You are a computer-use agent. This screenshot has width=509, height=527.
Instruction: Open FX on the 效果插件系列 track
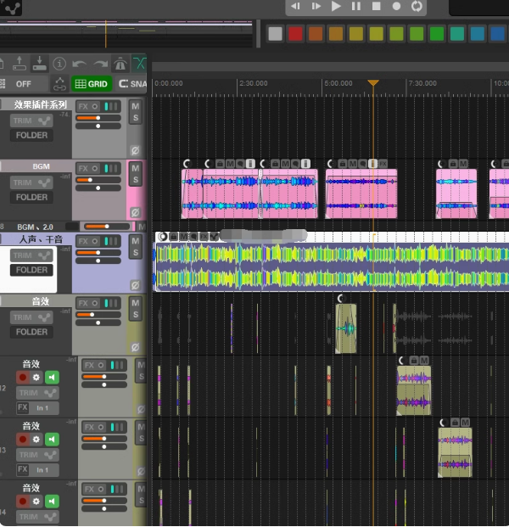tap(82, 106)
